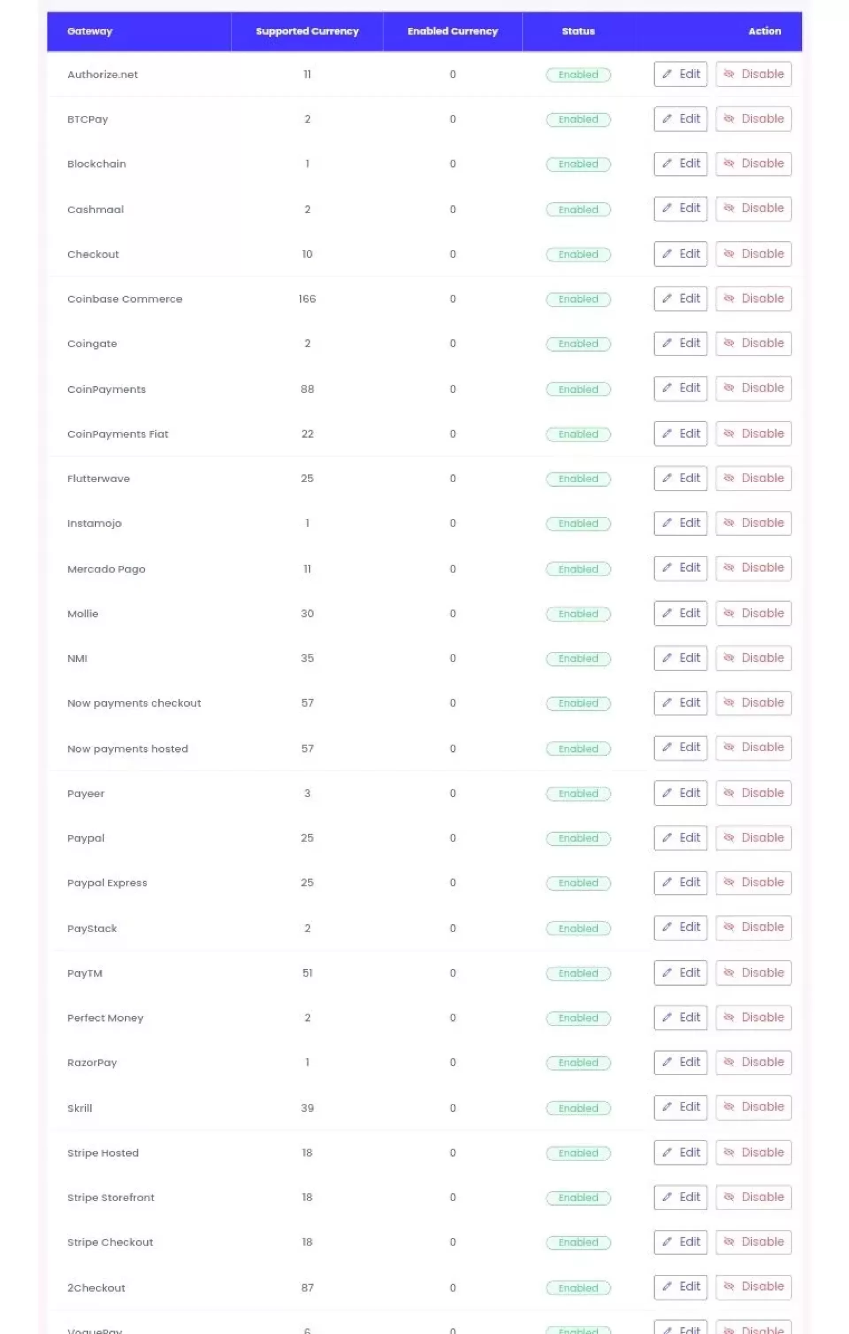Edit the 2Checkout gateway
Screen dimensions: 849x1334
pyautogui.click(x=680, y=1287)
